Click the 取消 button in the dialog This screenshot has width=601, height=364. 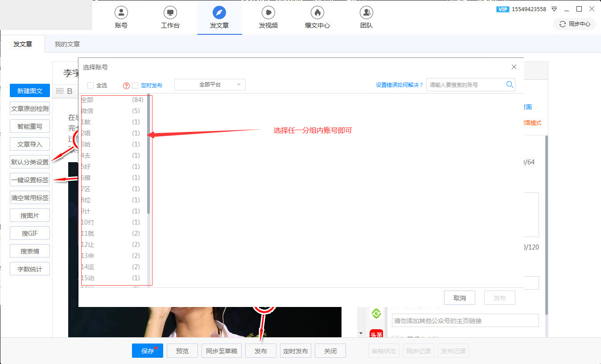[459, 298]
